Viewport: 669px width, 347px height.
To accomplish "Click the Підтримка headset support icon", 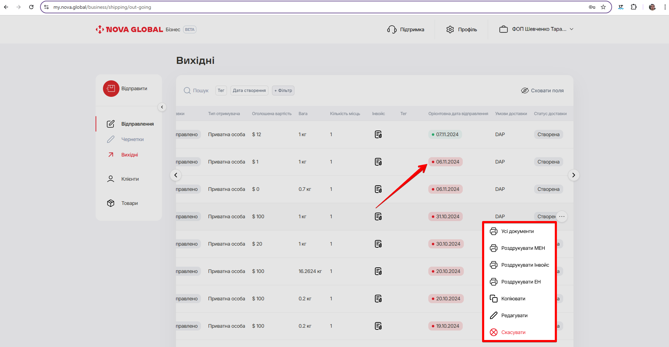I will (391, 29).
